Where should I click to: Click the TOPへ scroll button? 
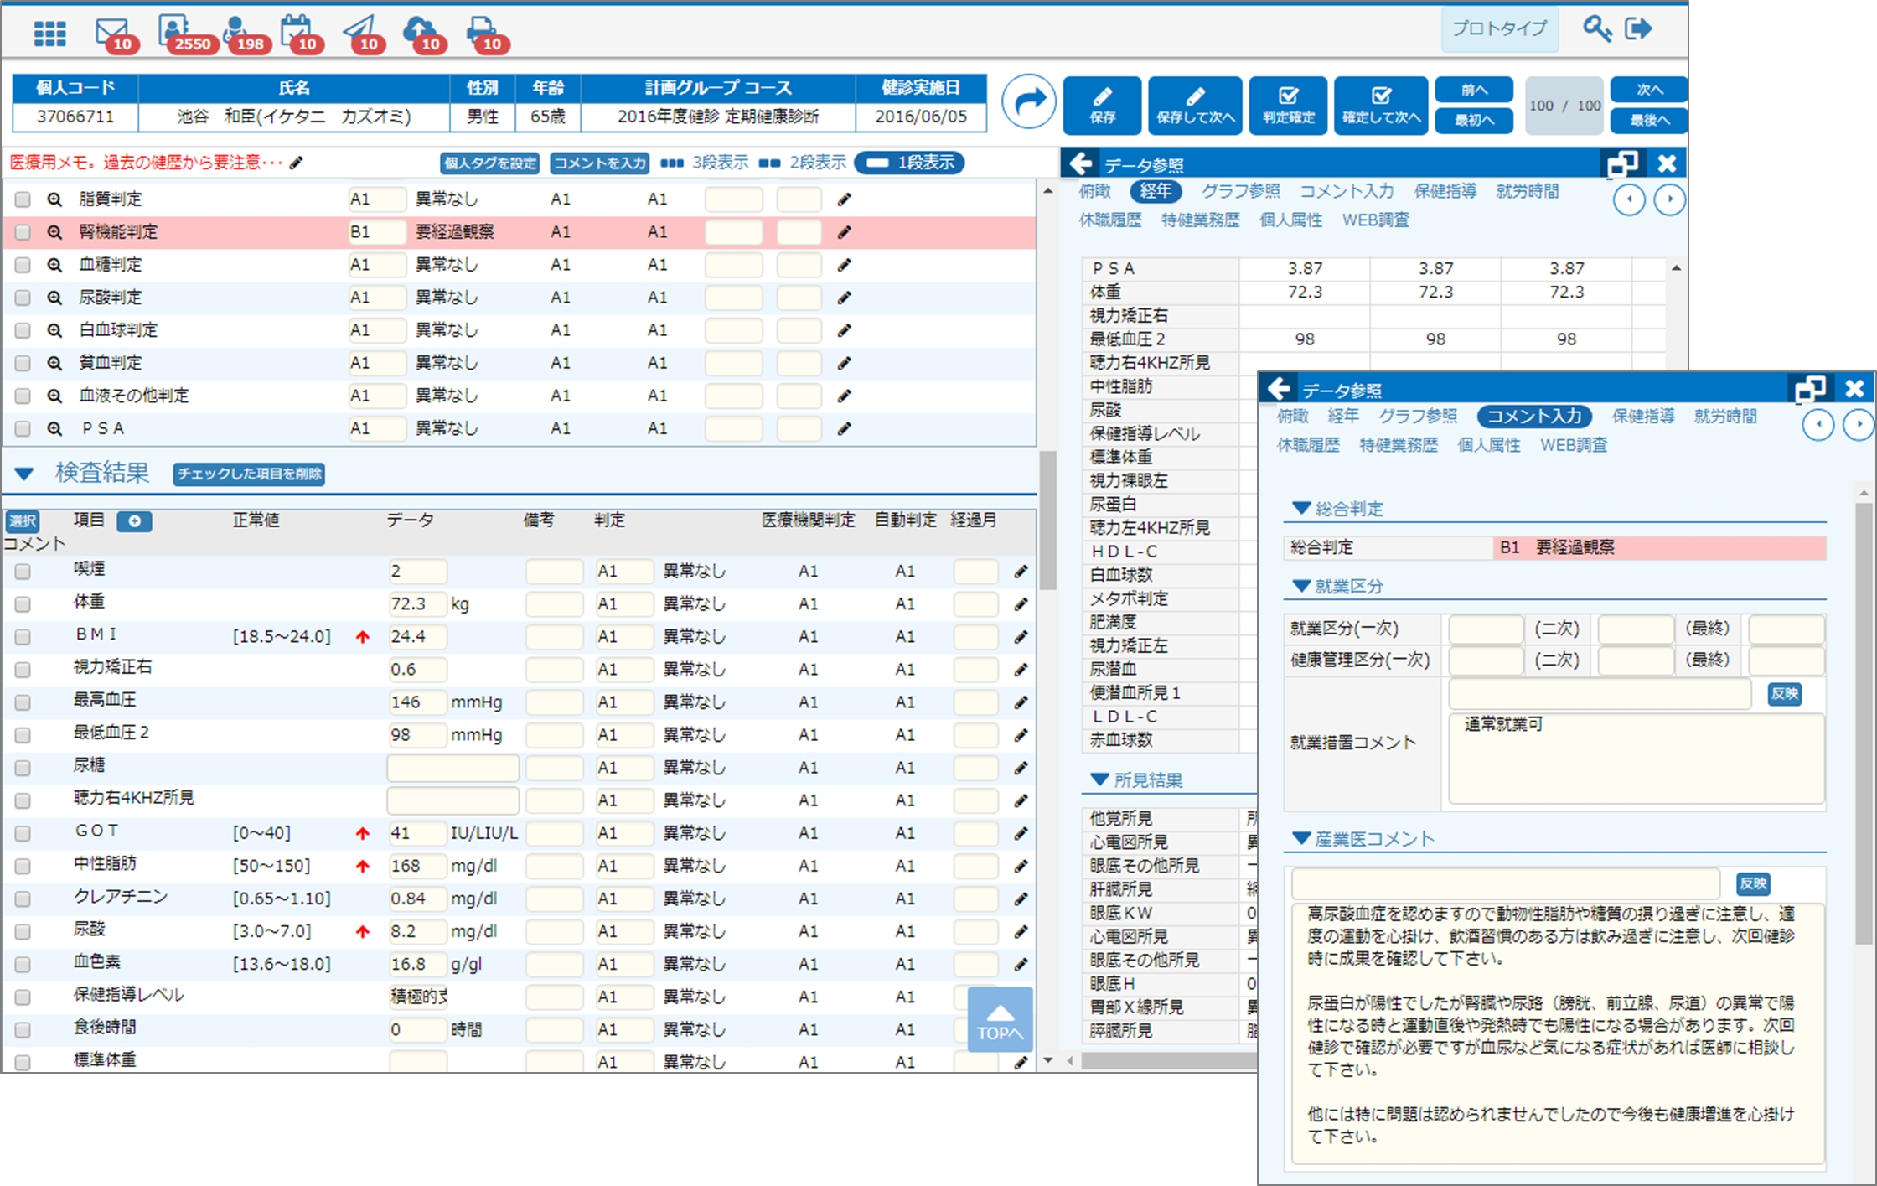pos(1000,1018)
